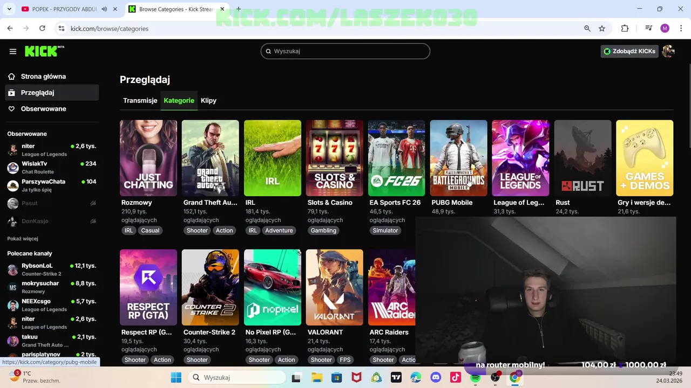Expand the tab search dropdown arrow

point(9,9)
